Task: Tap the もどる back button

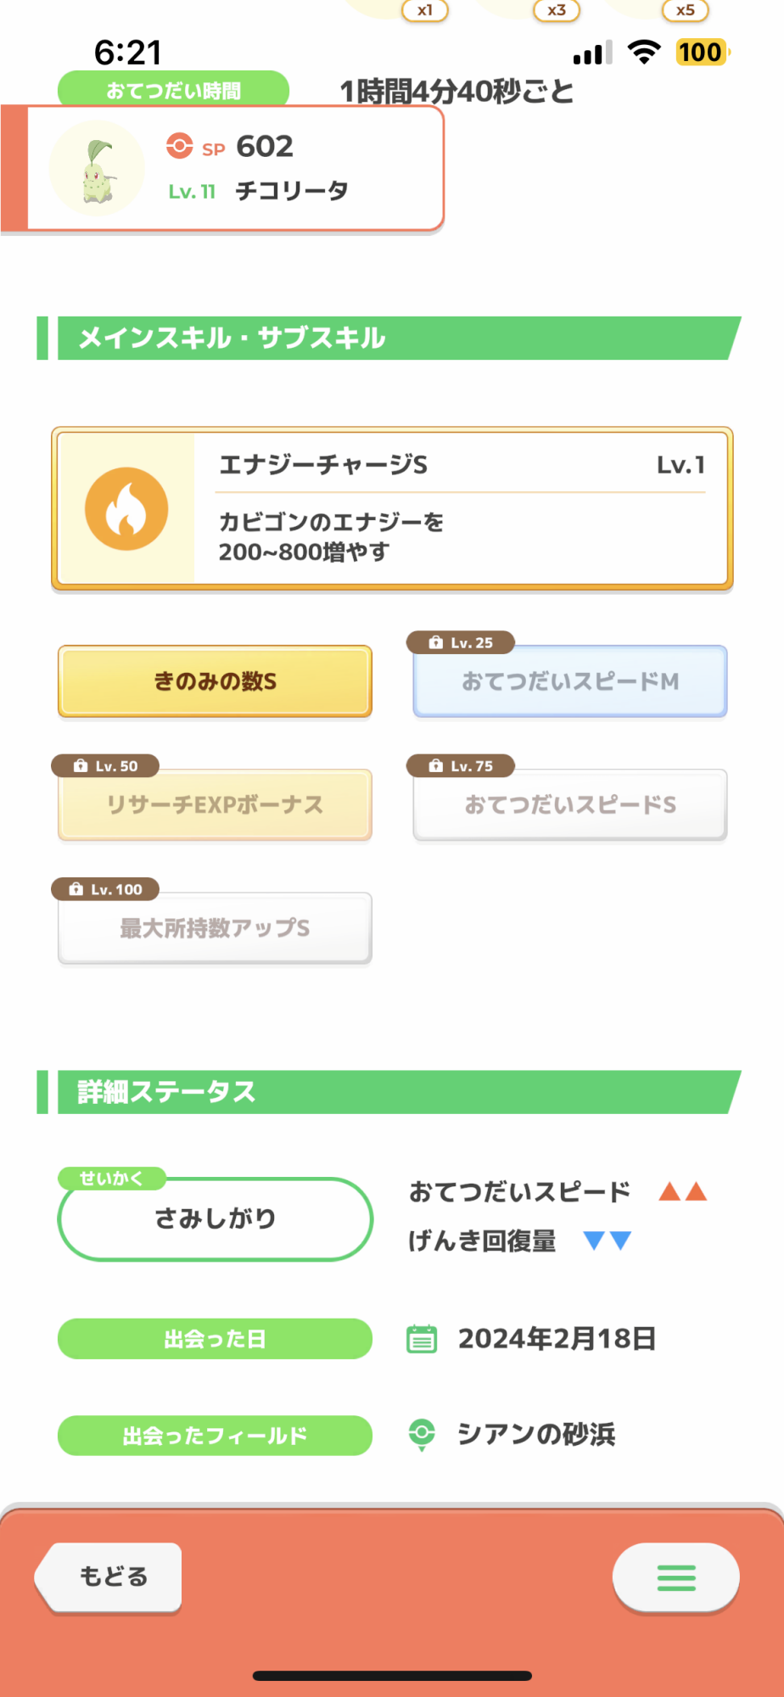Action: pyautogui.click(x=111, y=1577)
